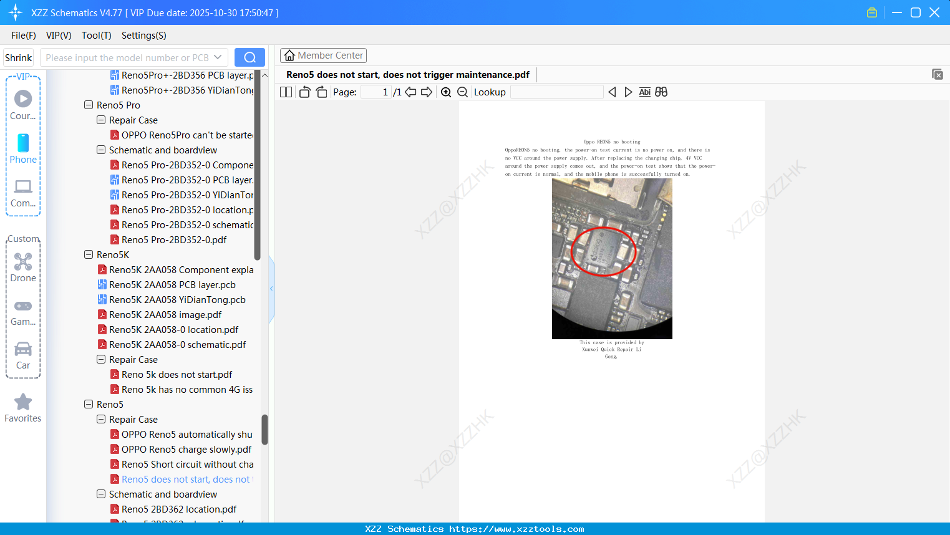Viewport: 950px width, 535px height.
Task: Rotate the PDF page counterclockwise
Action: coord(304,92)
